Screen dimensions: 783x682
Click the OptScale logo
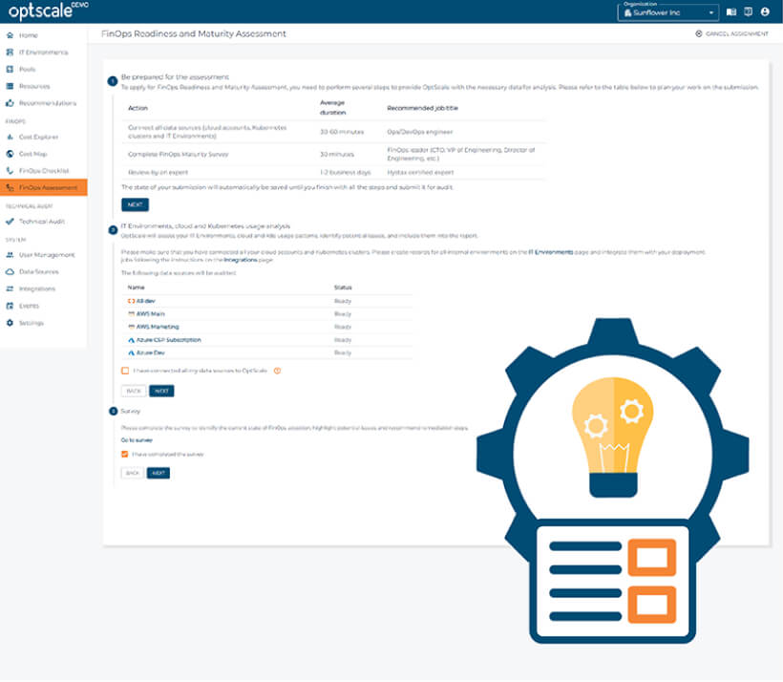tap(48, 11)
